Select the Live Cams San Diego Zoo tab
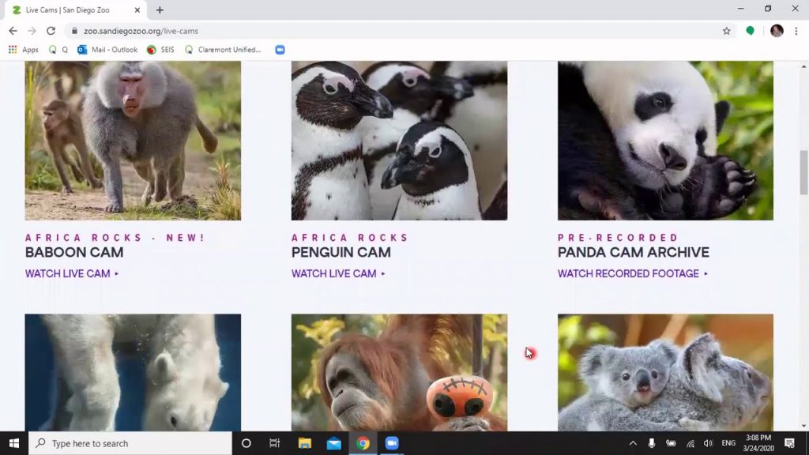 (x=75, y=9)
